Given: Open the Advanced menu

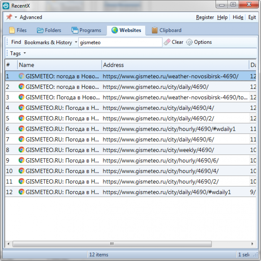Looking at the screenshot, I should point(31,17).
